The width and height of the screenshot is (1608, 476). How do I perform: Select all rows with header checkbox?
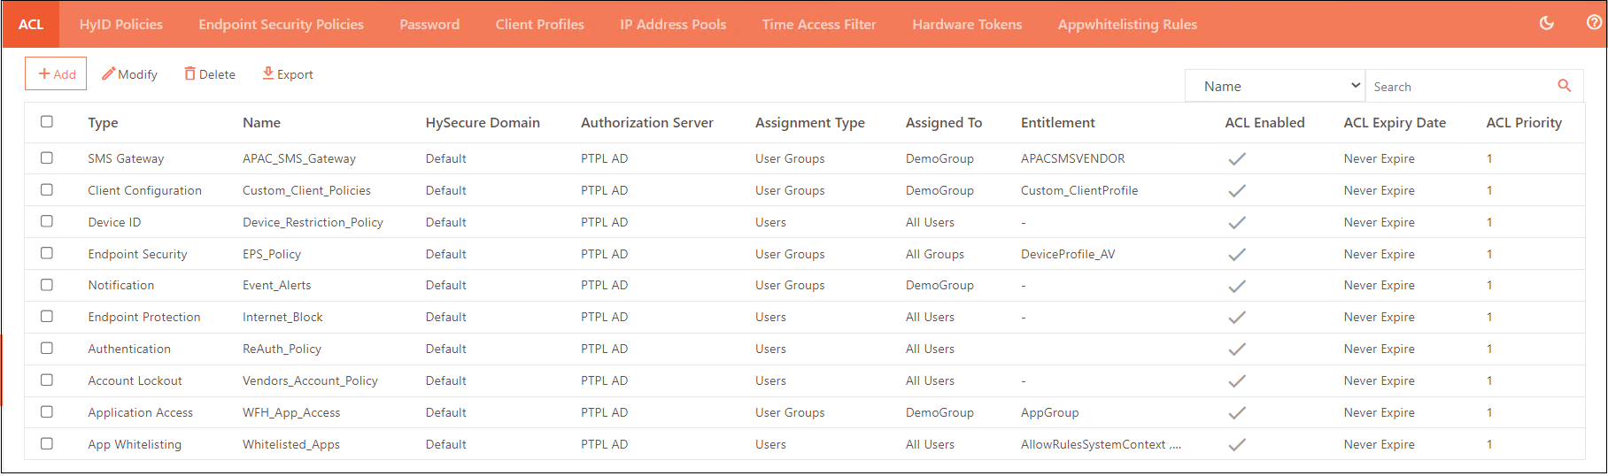click(x=47, y=122)
